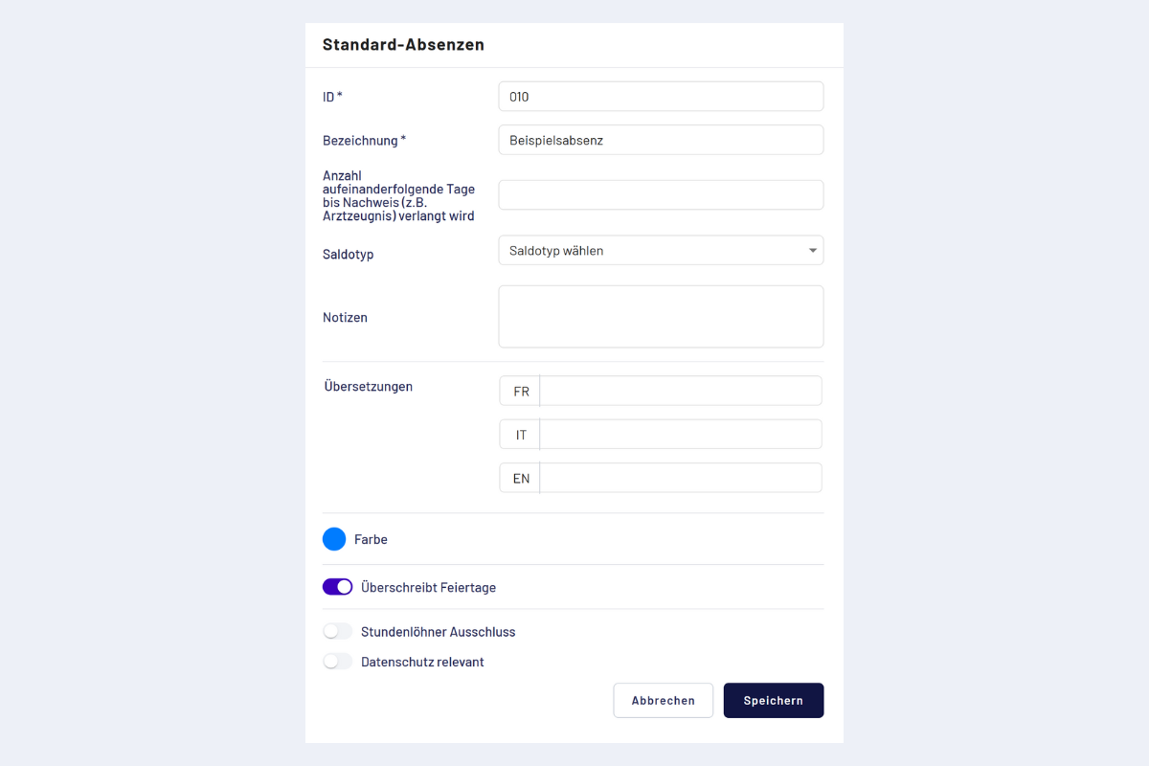Screen dimensions: 1149x766
Task: Open the blue Farbe color picker
Action: 334,540
